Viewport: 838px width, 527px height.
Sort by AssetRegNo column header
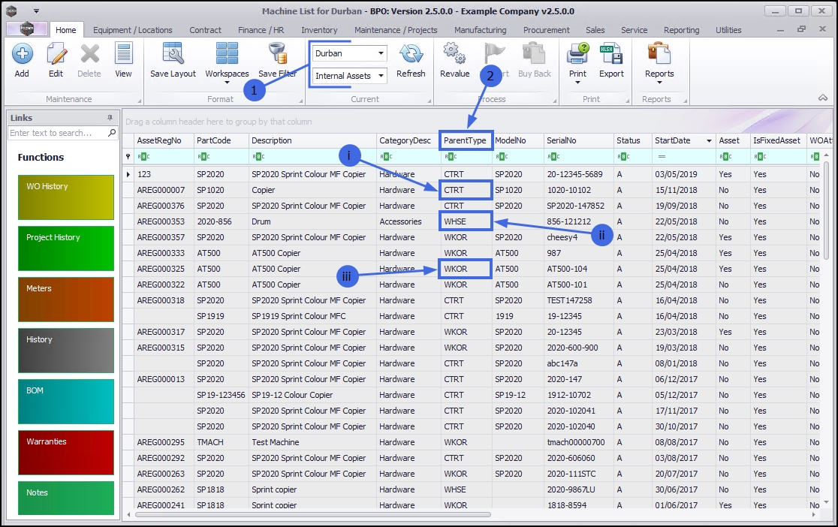(163, 140)
